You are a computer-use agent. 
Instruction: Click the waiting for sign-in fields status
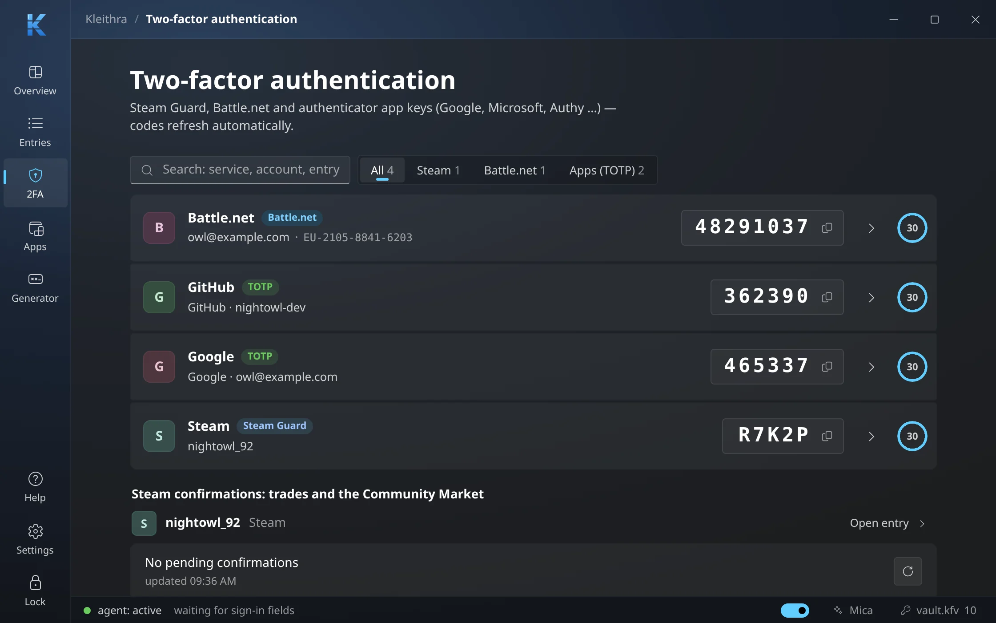click(234, 611)
